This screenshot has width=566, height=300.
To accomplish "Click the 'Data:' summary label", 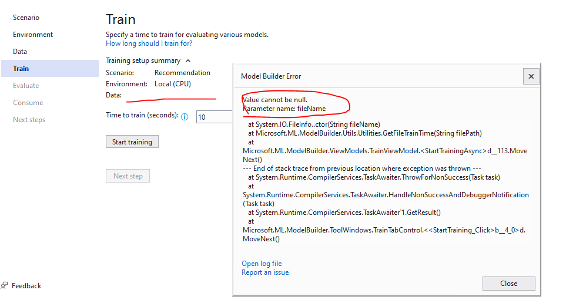I will 113,95.
